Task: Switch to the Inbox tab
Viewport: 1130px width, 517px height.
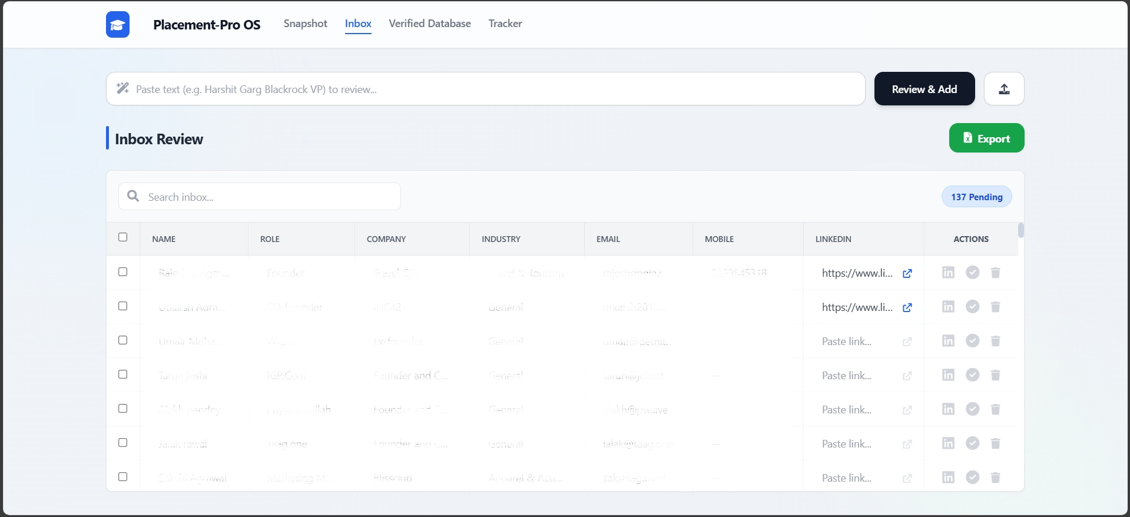Action: coord(358,24)
